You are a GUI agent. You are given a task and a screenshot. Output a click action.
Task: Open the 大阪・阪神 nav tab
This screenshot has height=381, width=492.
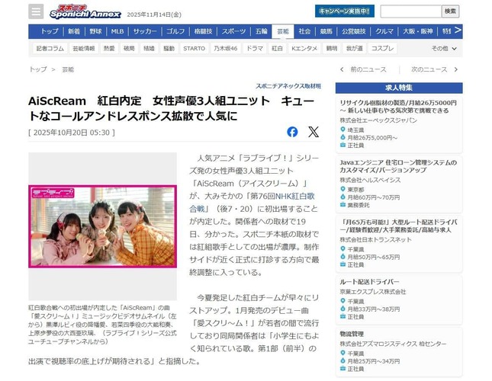tap(418, 31)
